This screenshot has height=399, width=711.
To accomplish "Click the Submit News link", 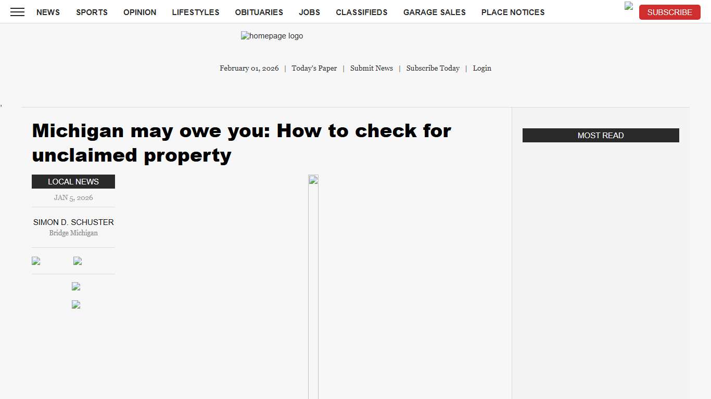I will coord(371,68).
